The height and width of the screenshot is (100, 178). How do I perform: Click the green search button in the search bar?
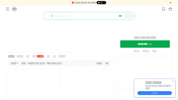[x=129, y=16]
